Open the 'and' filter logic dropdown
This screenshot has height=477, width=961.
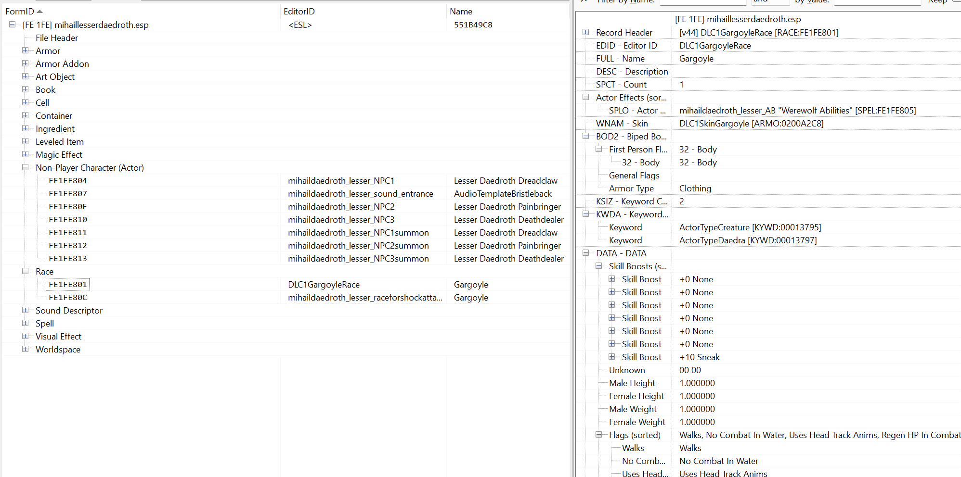(x=770, y=2)
